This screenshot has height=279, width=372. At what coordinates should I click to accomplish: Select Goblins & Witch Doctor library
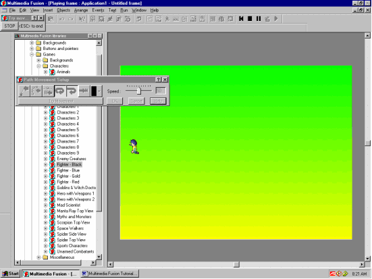click(x=76, y=188)
